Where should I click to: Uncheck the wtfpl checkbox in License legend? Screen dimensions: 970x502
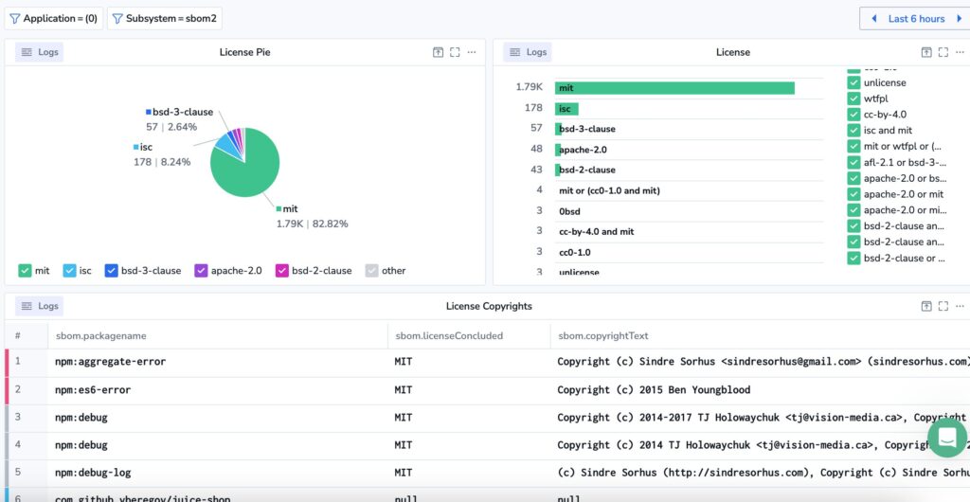(x=853, y=99)
